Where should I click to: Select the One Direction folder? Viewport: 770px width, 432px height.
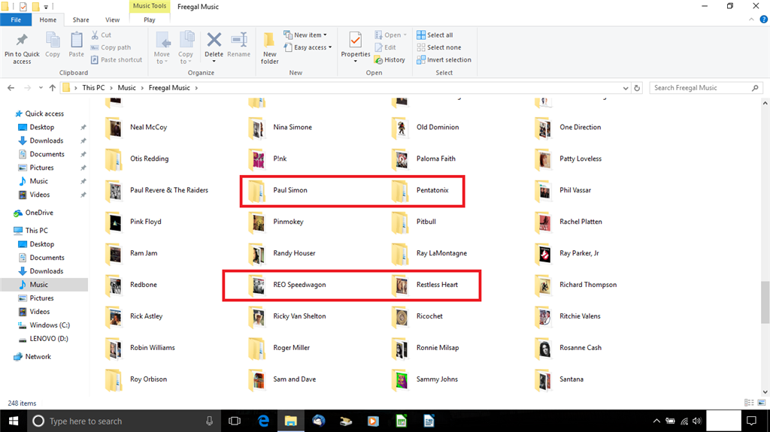(x=568, y=127)
